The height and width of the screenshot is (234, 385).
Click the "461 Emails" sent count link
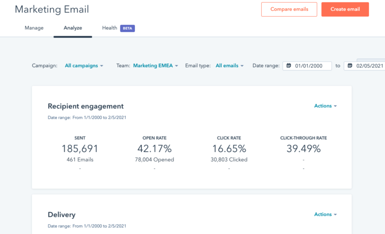80,159
